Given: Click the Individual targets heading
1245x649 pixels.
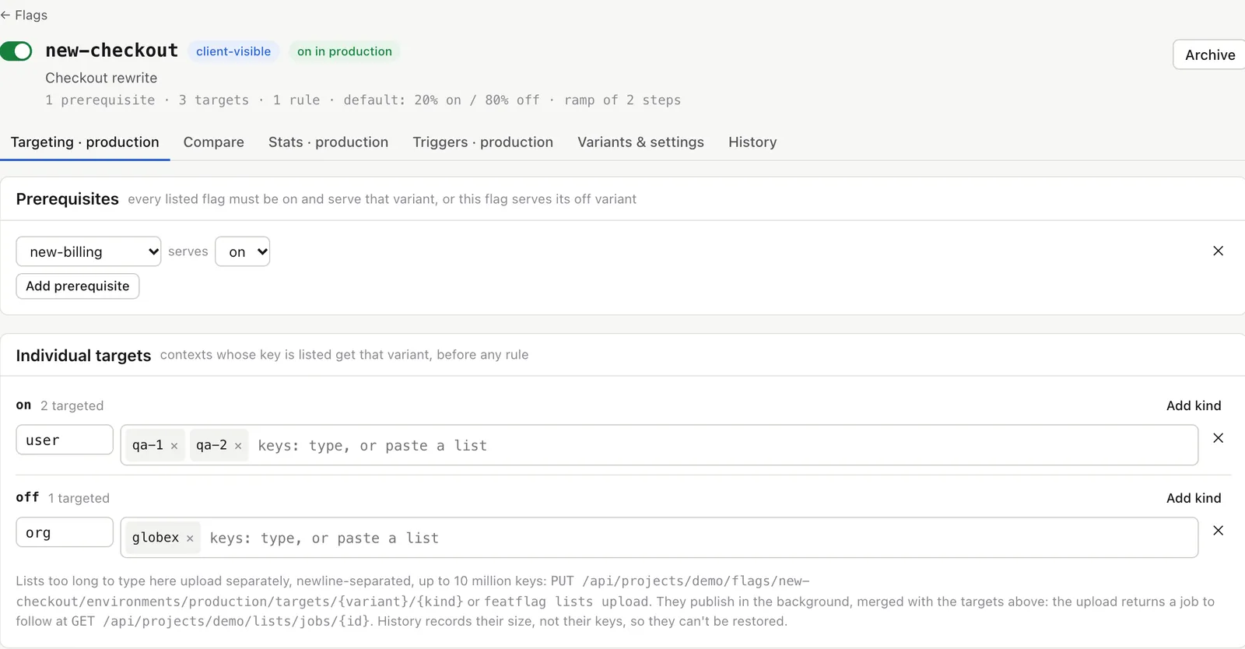Looking at the screenshot, I should point(83,356).
